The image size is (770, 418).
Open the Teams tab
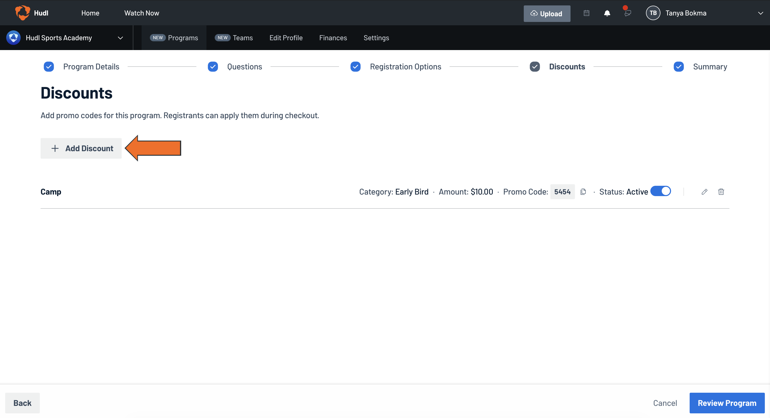(x=233, y=38)
